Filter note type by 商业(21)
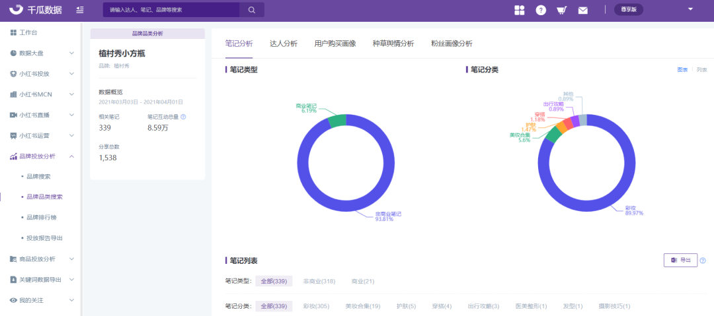The height and width of the screenshot is (316, 714). [363, 282]
